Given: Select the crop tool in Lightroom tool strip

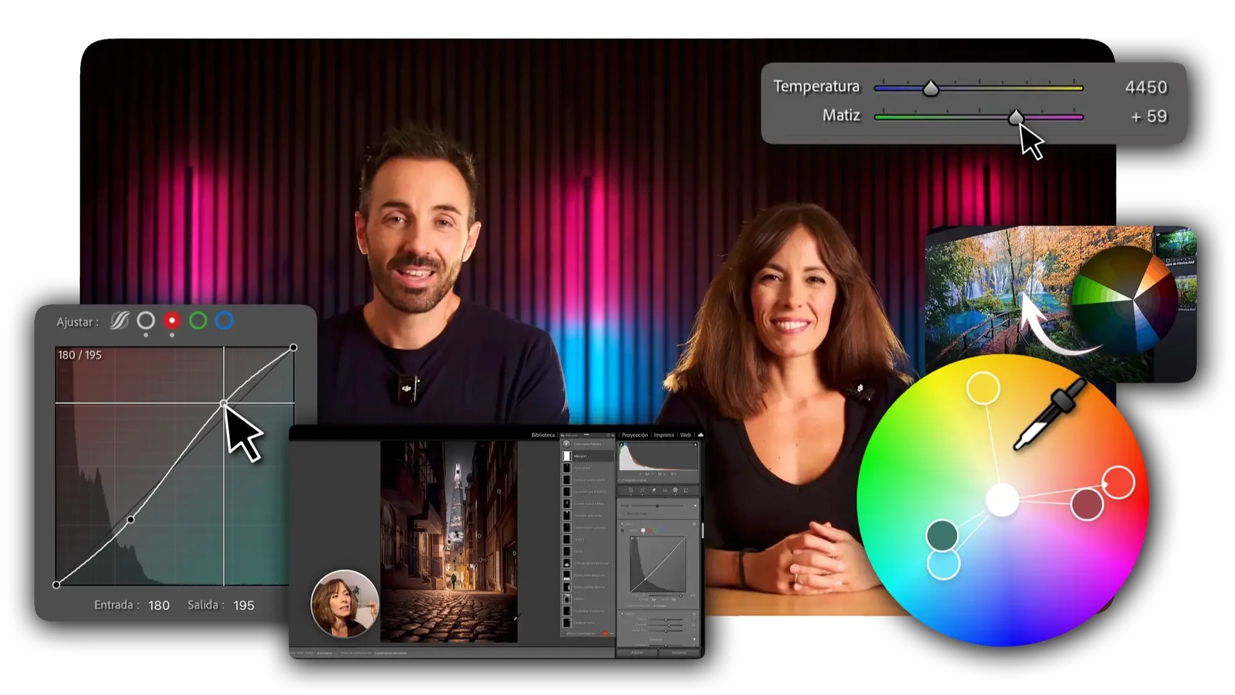Looking at the screenshot, I should pyautogui.click(x=642, y=490).
